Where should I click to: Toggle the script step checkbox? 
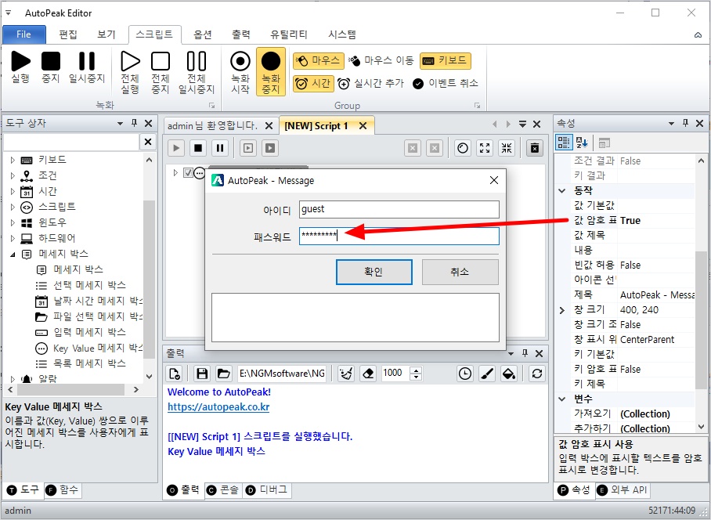(188, 173)
